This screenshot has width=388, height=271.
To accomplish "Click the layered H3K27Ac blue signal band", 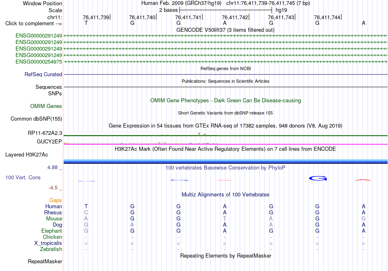I will tap(225, 161).
